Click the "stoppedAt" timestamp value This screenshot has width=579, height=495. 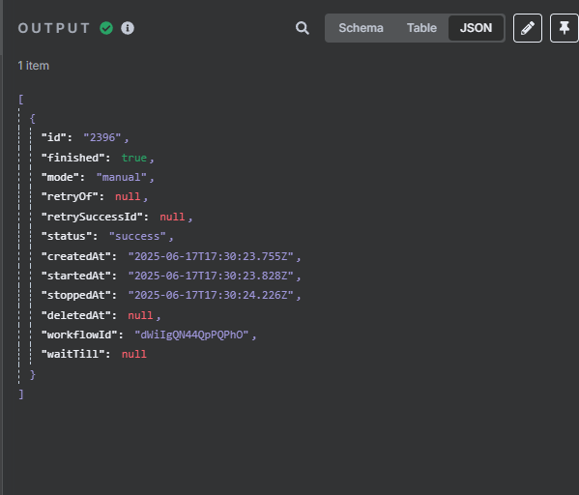pyautogui.click(x=211, y=295)
